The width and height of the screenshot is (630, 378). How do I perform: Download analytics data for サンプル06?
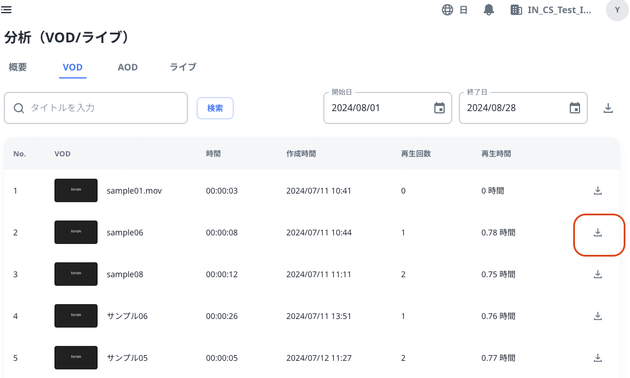point(598,316)
